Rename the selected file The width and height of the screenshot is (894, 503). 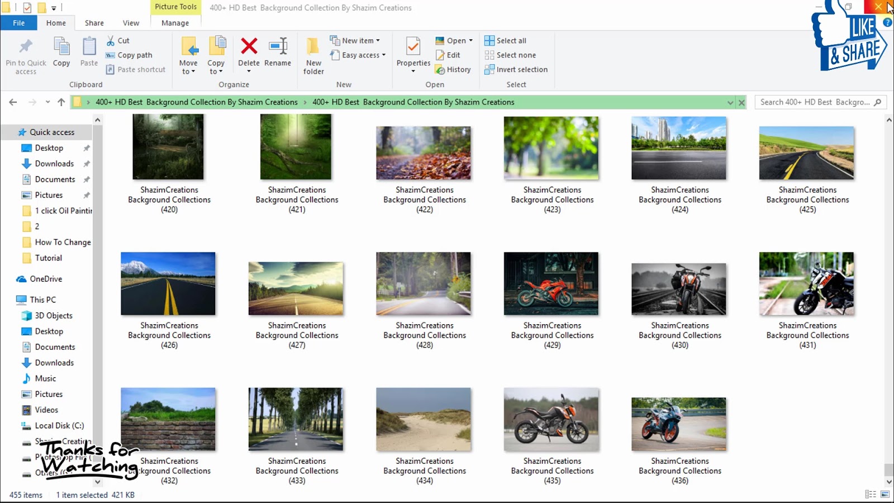pyautogui.click(x=278, y=53)
